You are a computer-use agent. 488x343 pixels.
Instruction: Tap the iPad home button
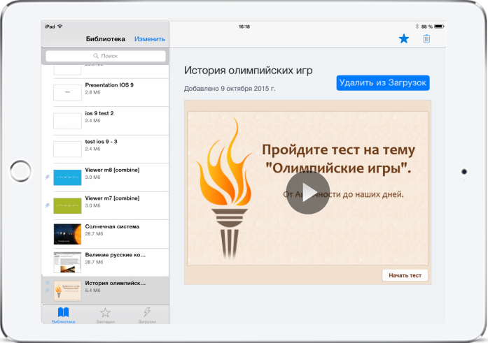20,171
